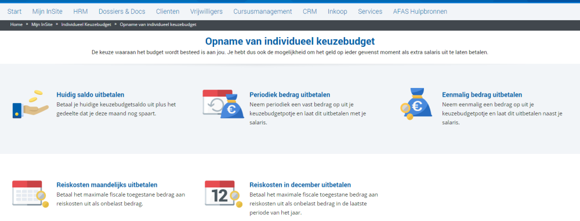The image size is (580, 221).
Task: Open the Dossiers & Docs menu
Action: (x=122, y=12)
